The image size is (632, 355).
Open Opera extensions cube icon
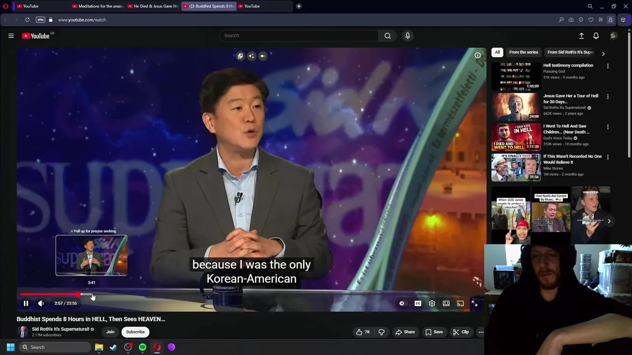623,20
